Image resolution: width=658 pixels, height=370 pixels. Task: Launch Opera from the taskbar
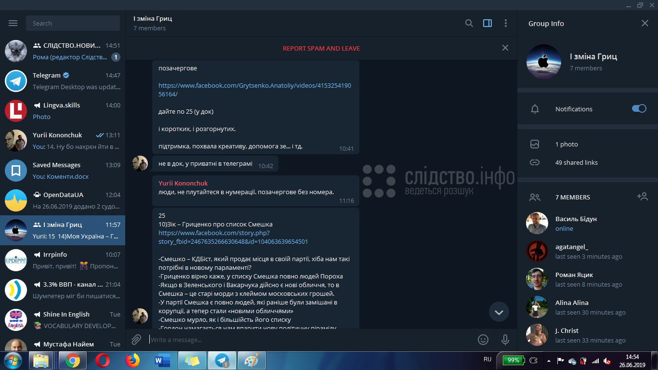point(102,360)
